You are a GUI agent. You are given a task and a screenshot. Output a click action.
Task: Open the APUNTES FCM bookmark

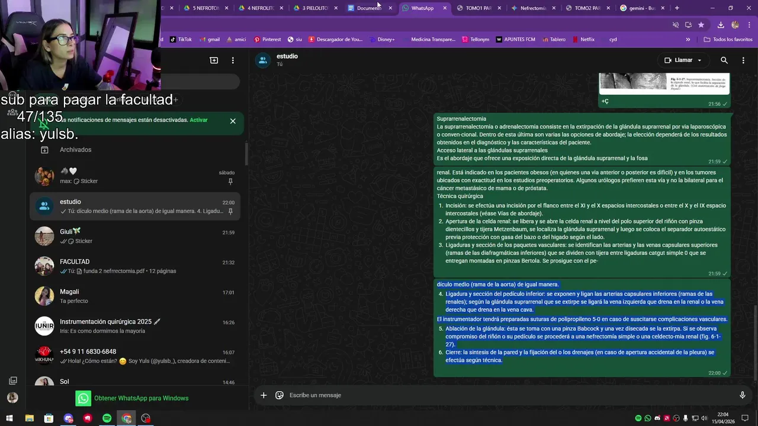click(516, 40)
